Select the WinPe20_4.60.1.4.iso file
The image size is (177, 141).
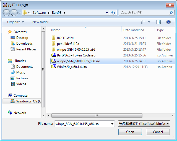click(x=72, y=67)
